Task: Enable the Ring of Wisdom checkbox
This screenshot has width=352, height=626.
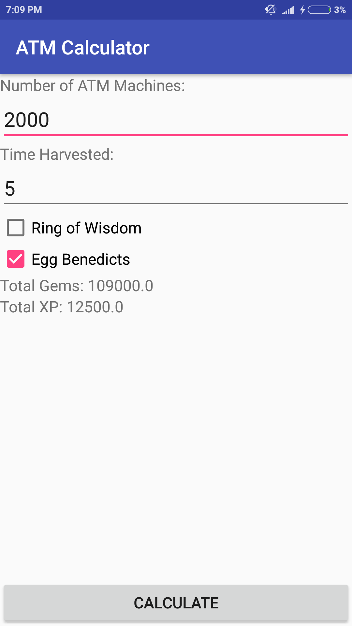Action: tap(16, 228)
